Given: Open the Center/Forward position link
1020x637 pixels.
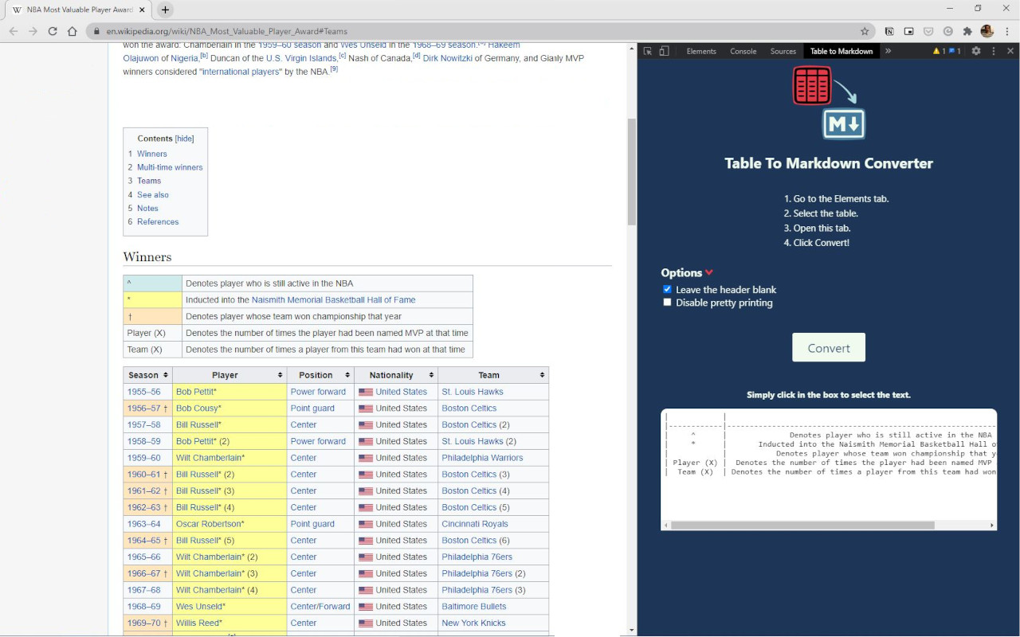Looking at the screenshot, I should point(320,607).
